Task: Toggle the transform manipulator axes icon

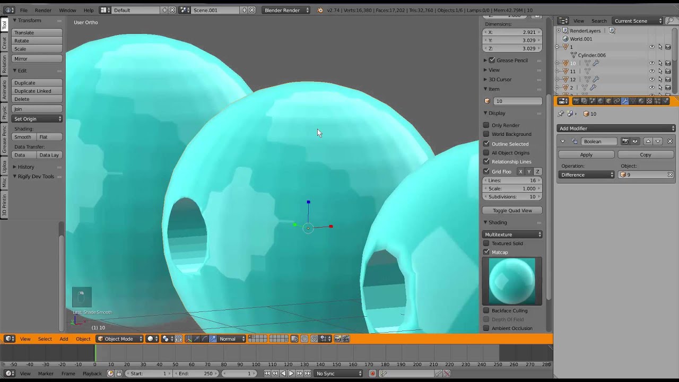Action: (188, 338)
